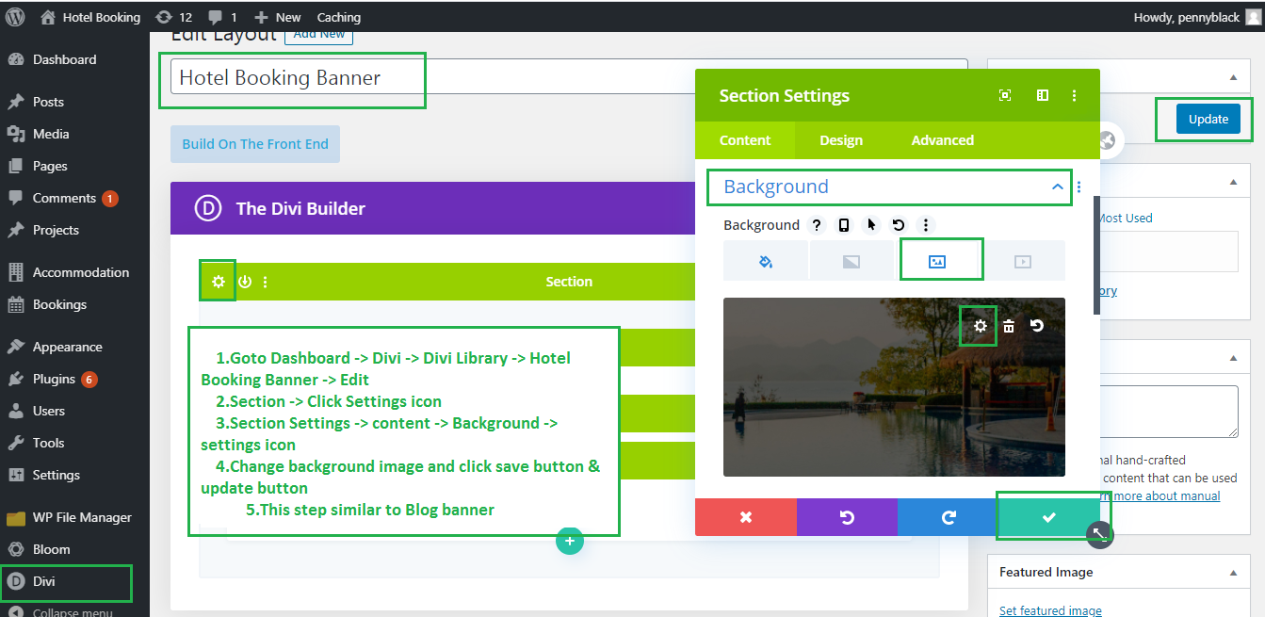Click the WordPress logo in admin bar

pos(15,17)
